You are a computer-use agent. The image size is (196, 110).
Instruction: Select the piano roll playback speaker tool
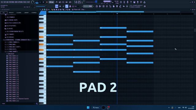point(70,9)
